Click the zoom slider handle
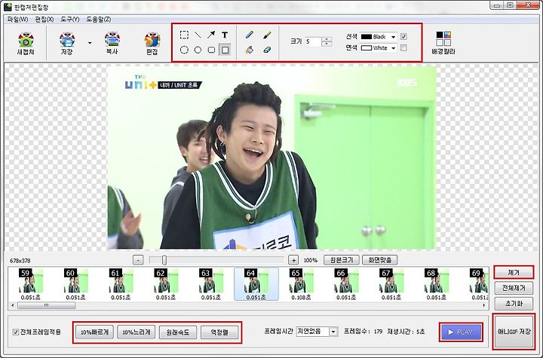Image resolution: width=543 pixels, height=358 pixels. [x=164, y=260]
